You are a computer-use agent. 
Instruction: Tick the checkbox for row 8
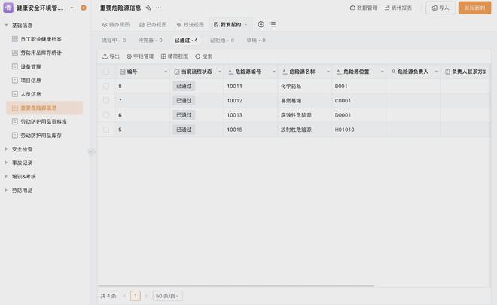(106, 86)
